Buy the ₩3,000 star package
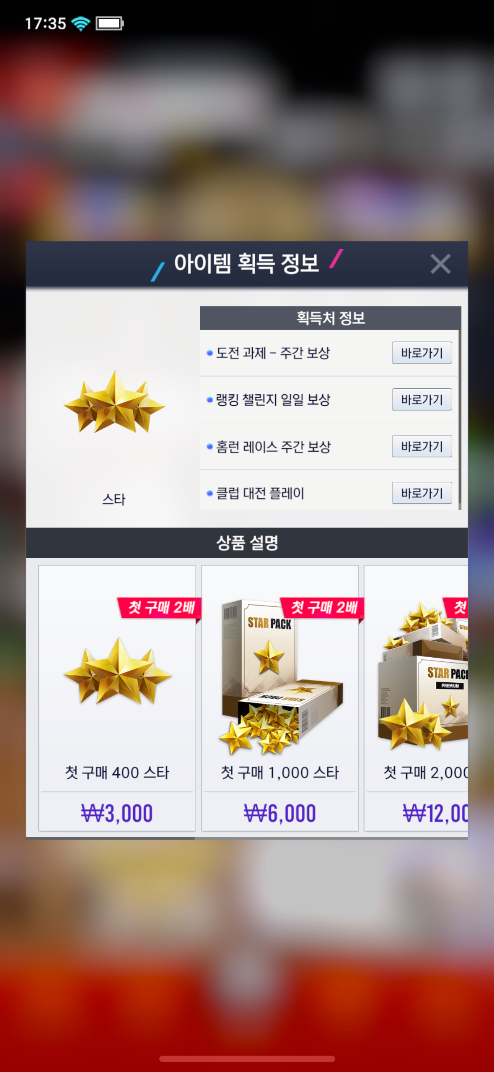This screenshot has width=494, height=1072. pyautogui.click(x=117, y=813)
